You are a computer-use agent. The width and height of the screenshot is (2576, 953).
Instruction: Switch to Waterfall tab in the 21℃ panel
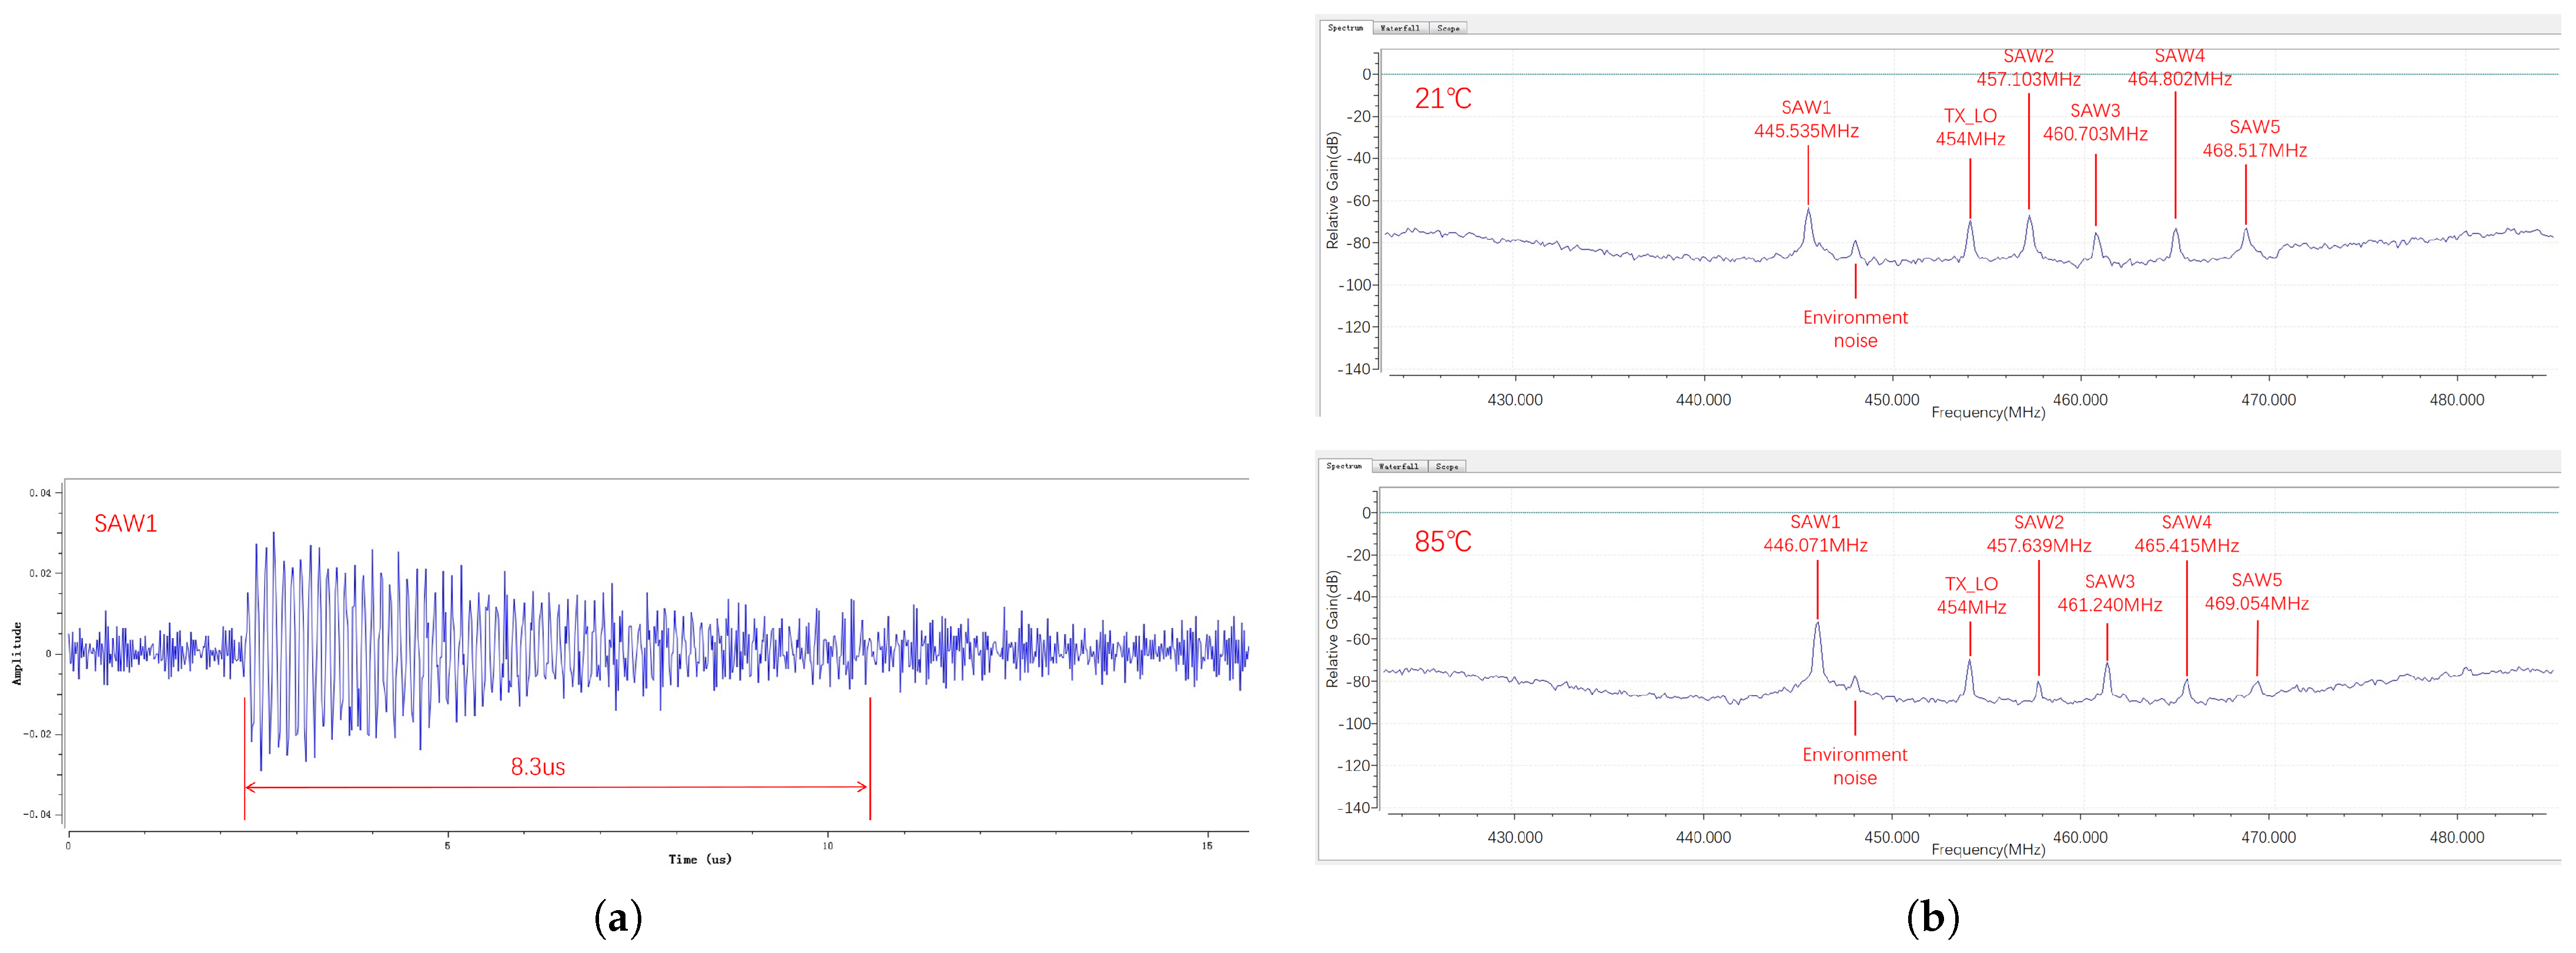(x=1400, y=28)
